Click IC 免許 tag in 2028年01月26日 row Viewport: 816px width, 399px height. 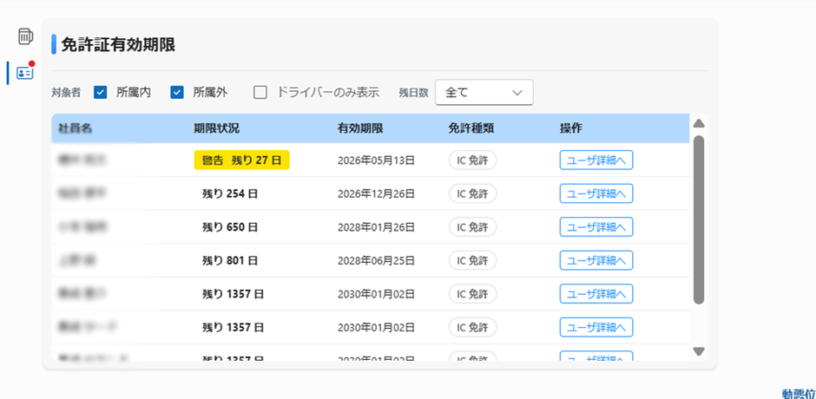[x=472, y=226]
